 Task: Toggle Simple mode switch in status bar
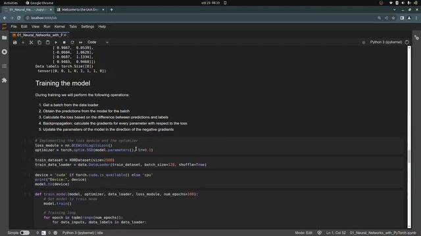(25, 233)
